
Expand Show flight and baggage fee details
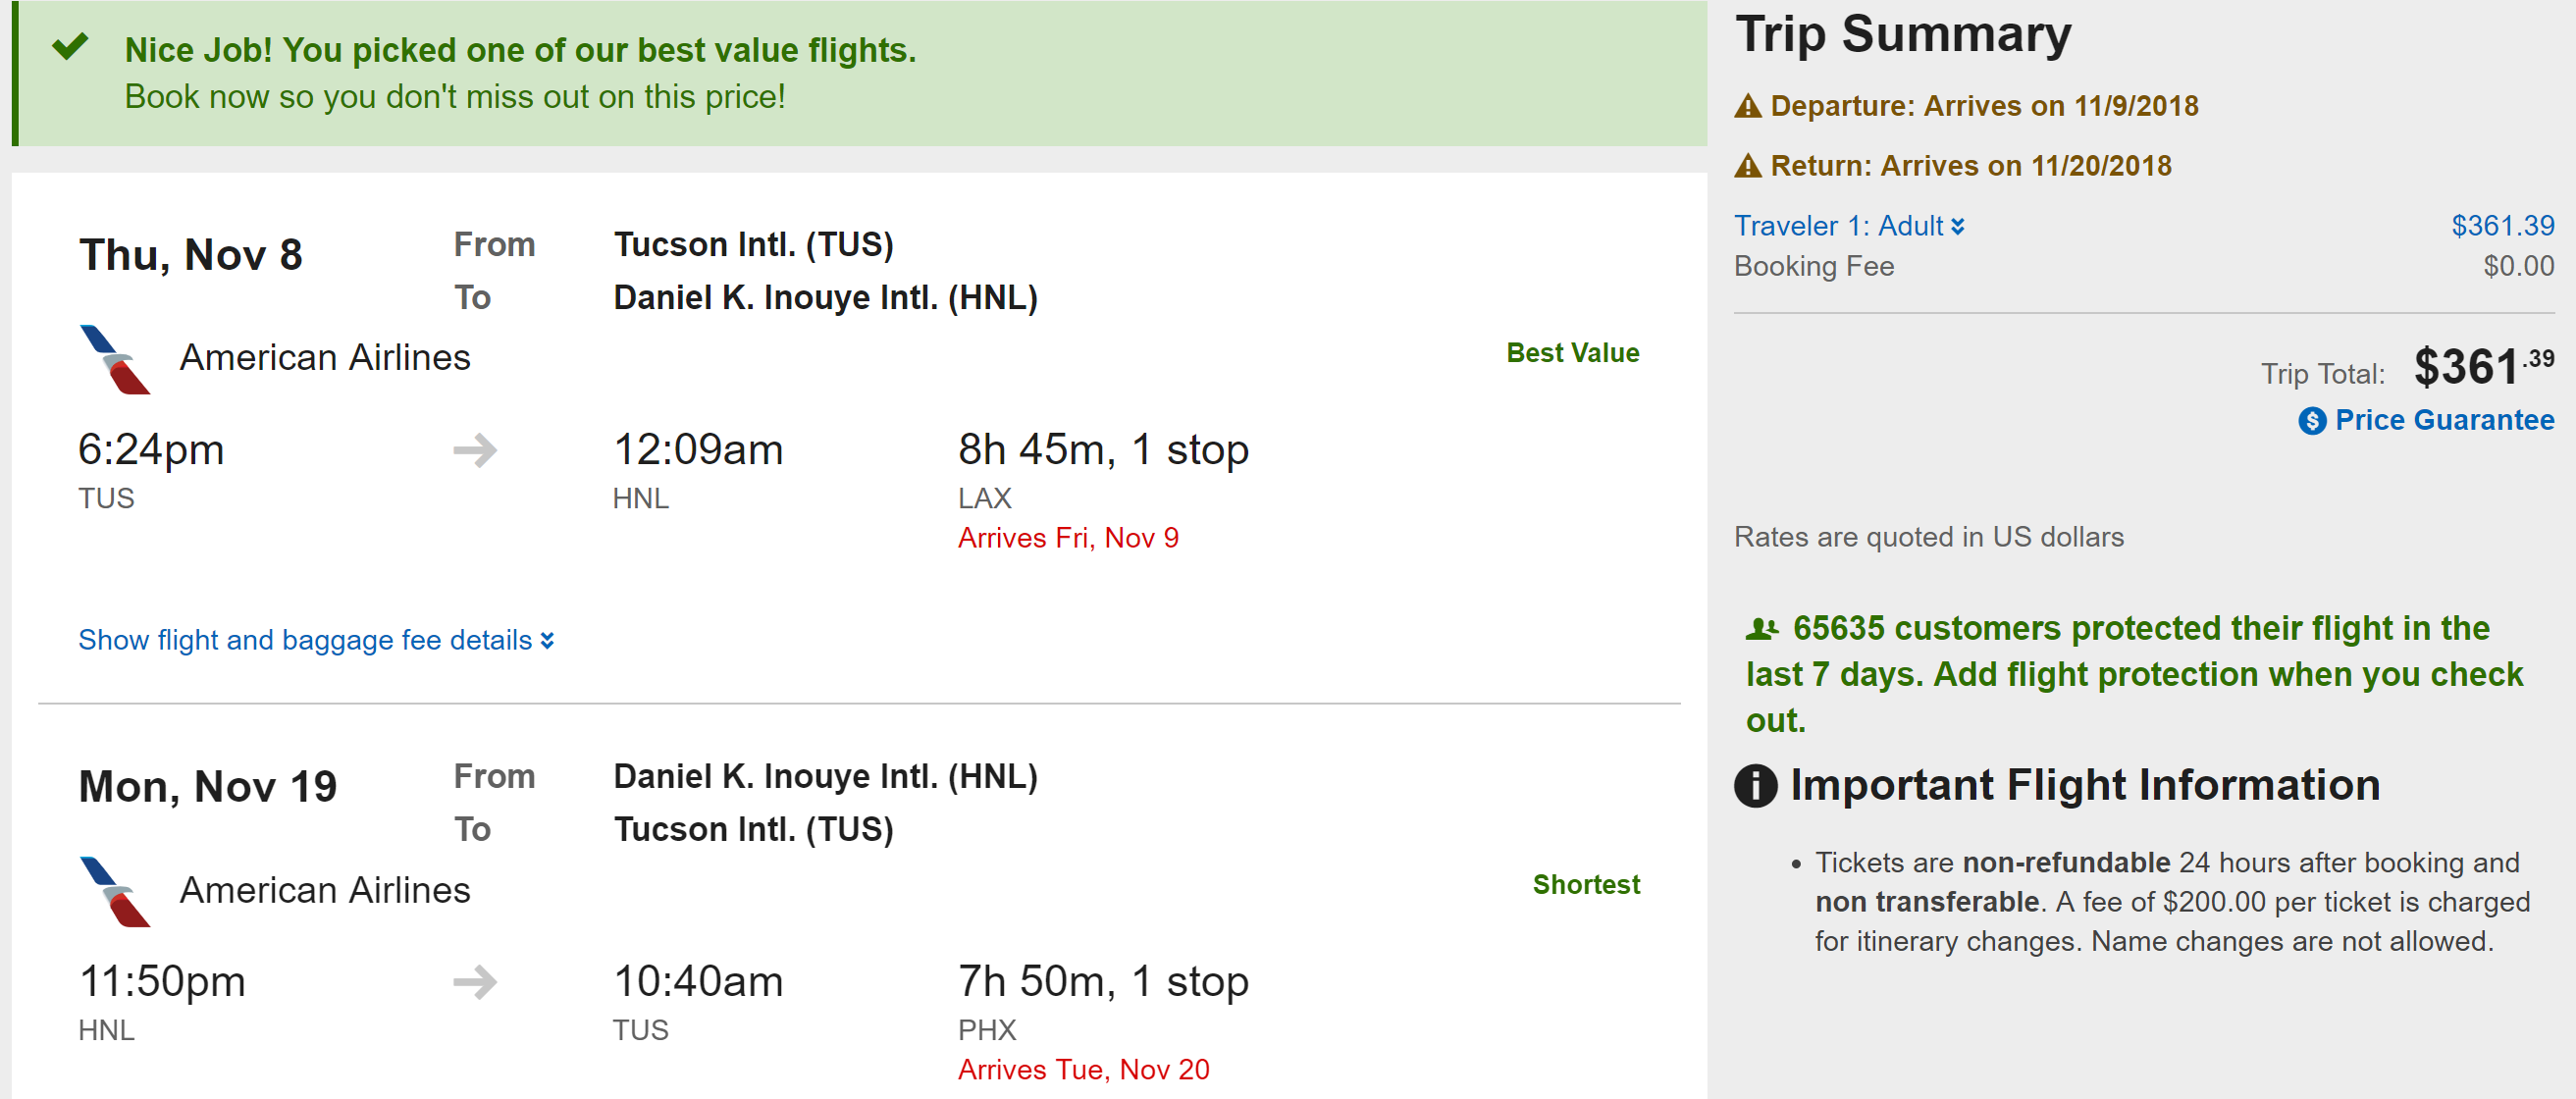click(x=305, y=640)
